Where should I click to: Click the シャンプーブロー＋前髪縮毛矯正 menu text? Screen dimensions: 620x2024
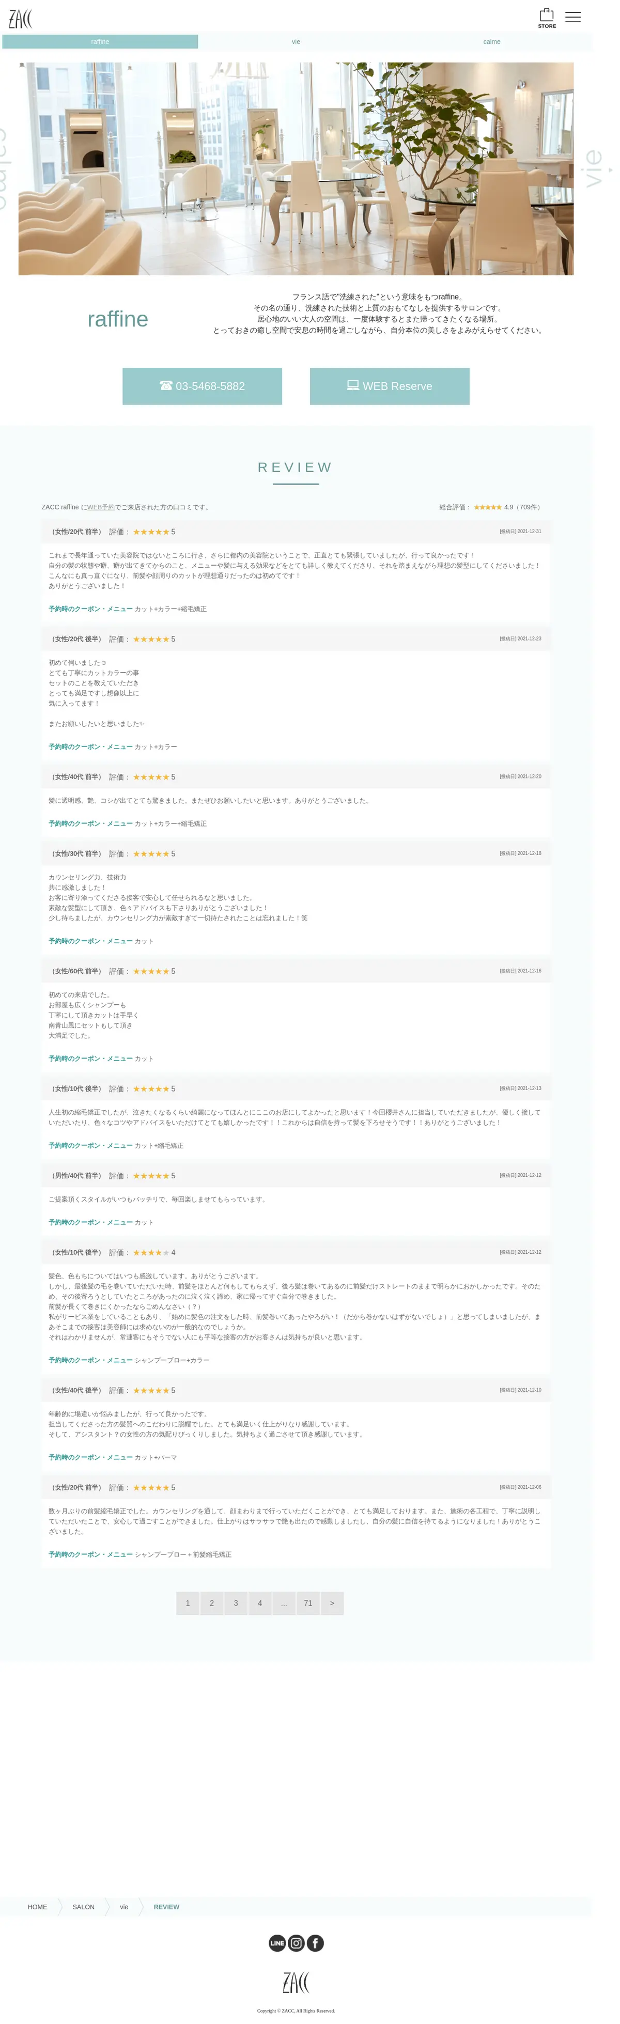coord(183,1554)
